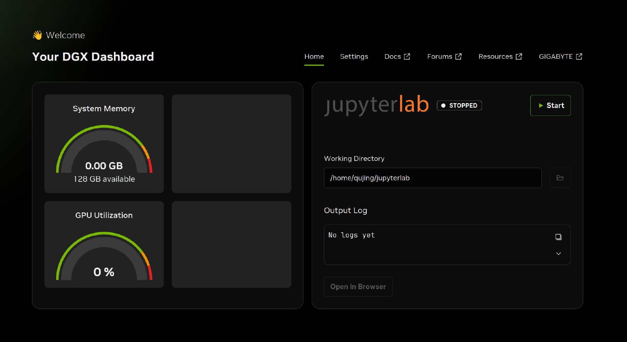Switch to the Settings tab

pos(354,56)
